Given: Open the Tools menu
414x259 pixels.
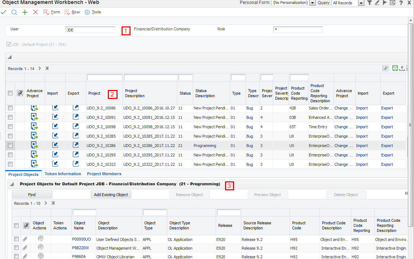Looking at the screenshot, I should tap(93, 12).
